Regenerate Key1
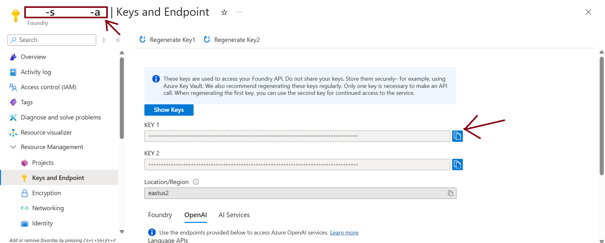 [167, 40]
